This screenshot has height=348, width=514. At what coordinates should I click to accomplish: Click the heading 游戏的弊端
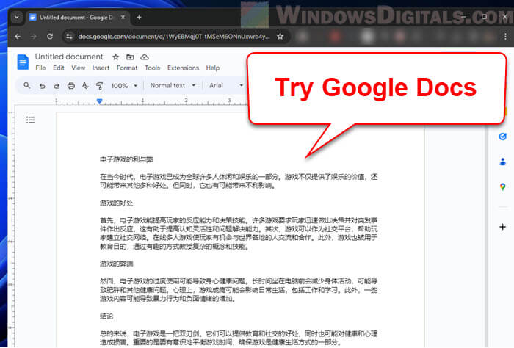tap(116, 264)
